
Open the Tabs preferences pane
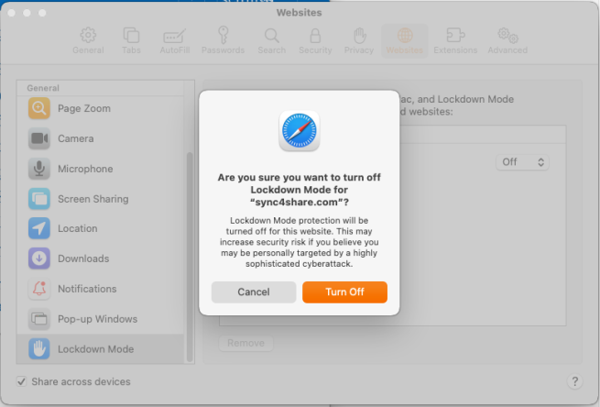coord(131,41)
